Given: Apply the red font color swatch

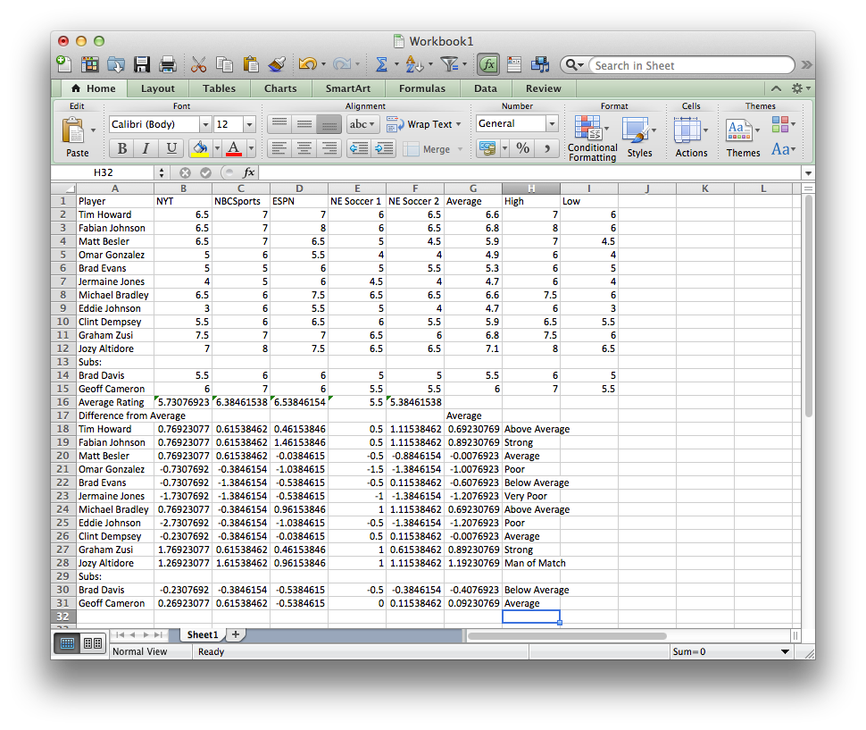Looking at the screenshot, I should click(234, 147).
